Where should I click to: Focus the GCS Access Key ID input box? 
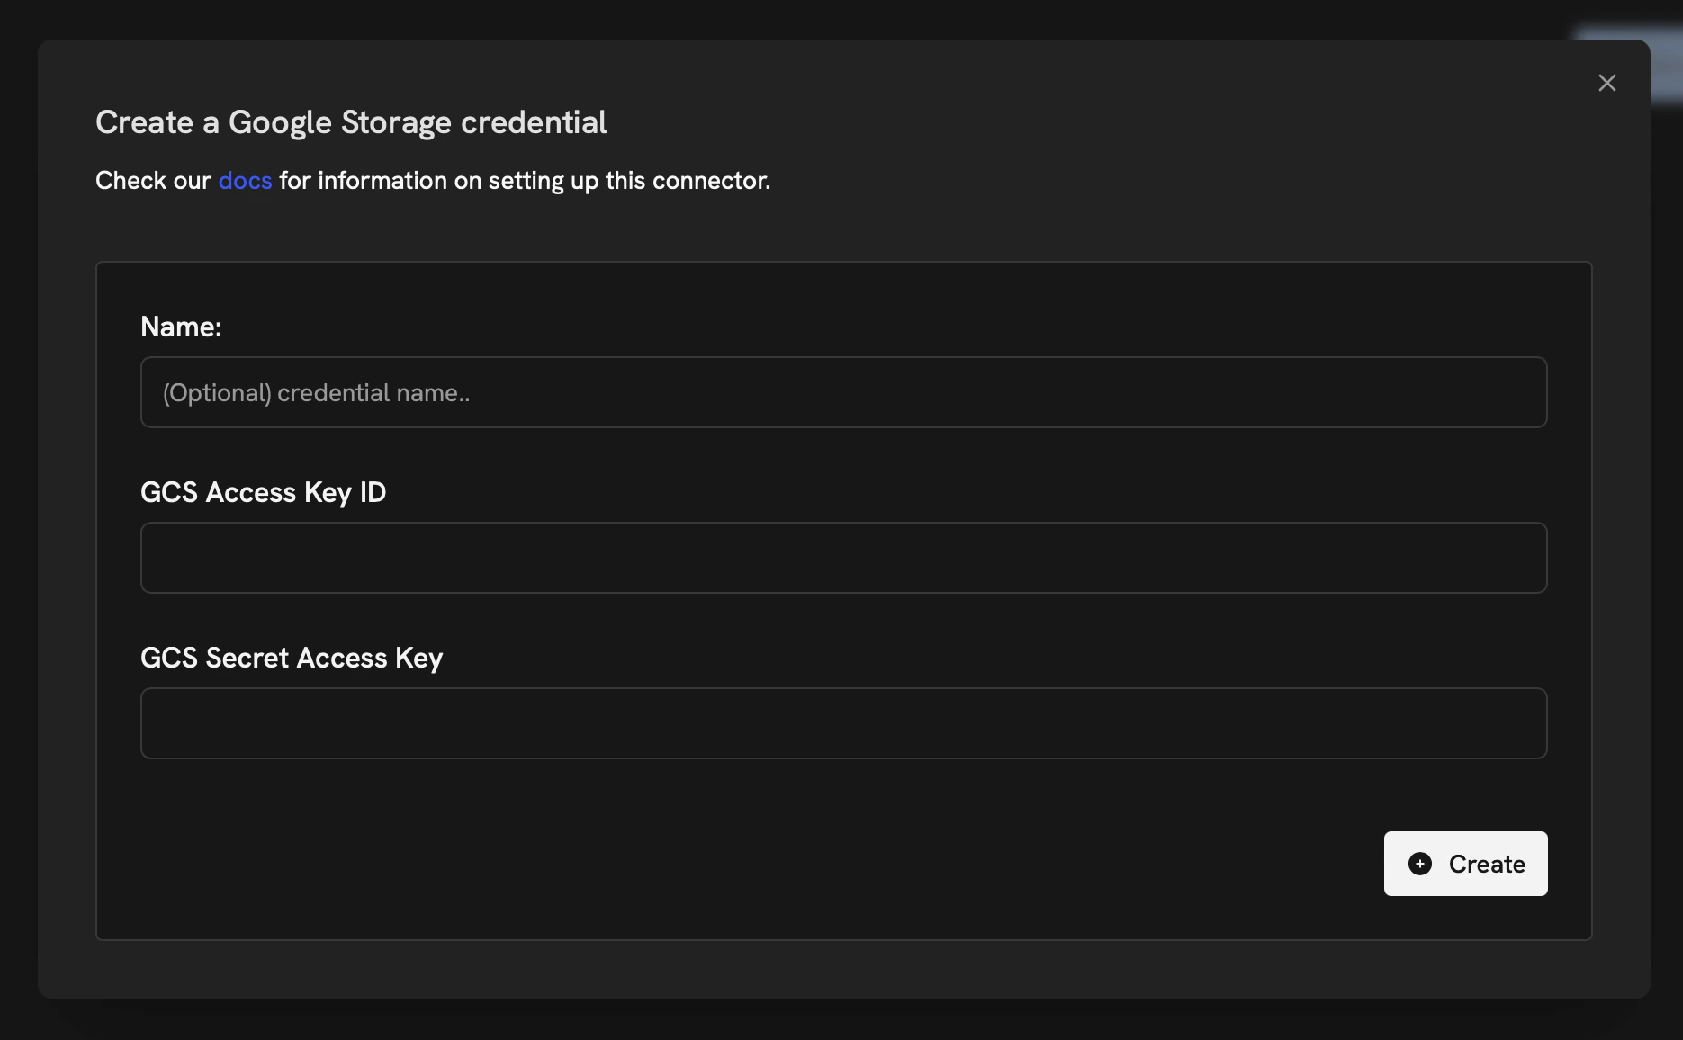(843, 557)
